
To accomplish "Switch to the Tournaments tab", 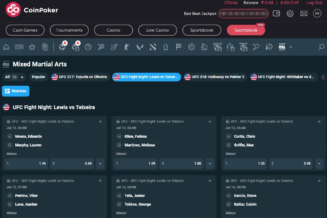I will click(69, 30).
